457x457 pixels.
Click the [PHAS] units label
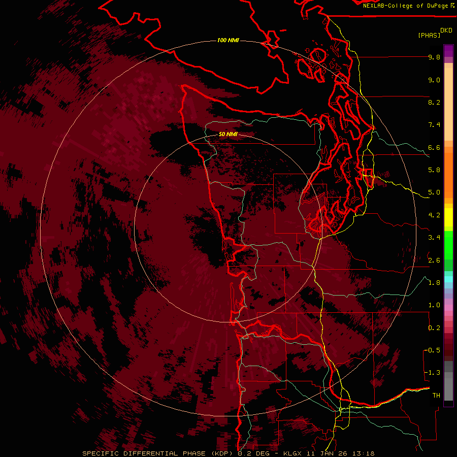coord(429,36)
